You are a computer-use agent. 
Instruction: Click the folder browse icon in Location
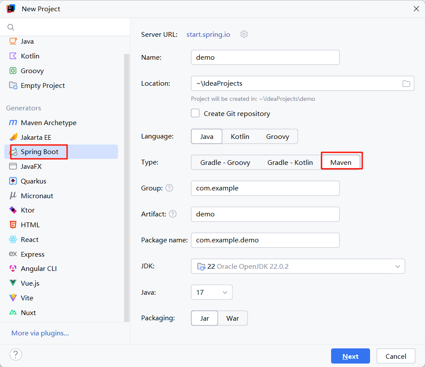(x=406, y=84)
